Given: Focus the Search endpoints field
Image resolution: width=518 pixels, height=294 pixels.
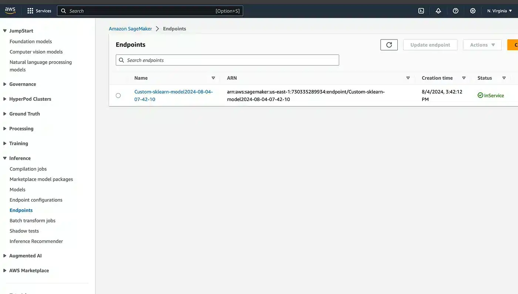Looking at the screenshot, I should click(227, 60).
